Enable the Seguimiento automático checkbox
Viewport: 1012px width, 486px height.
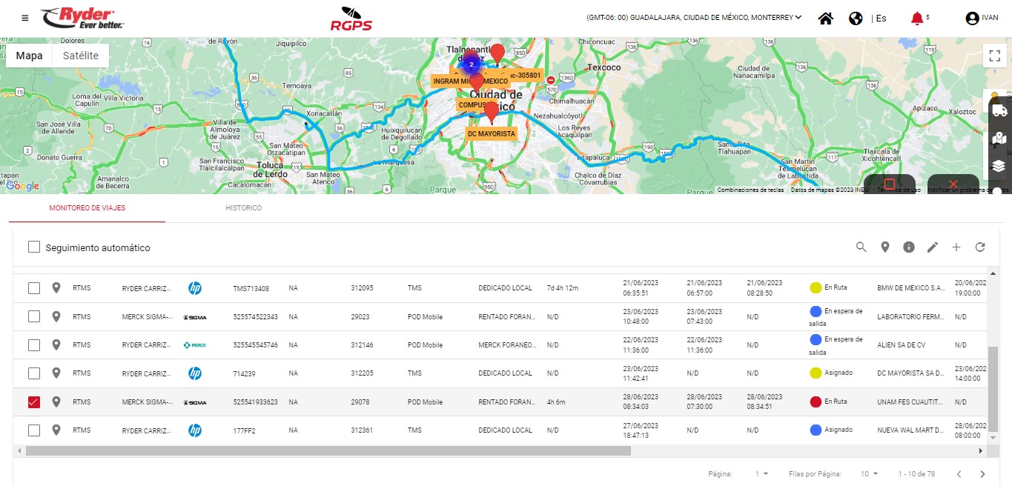coord(34,247)
